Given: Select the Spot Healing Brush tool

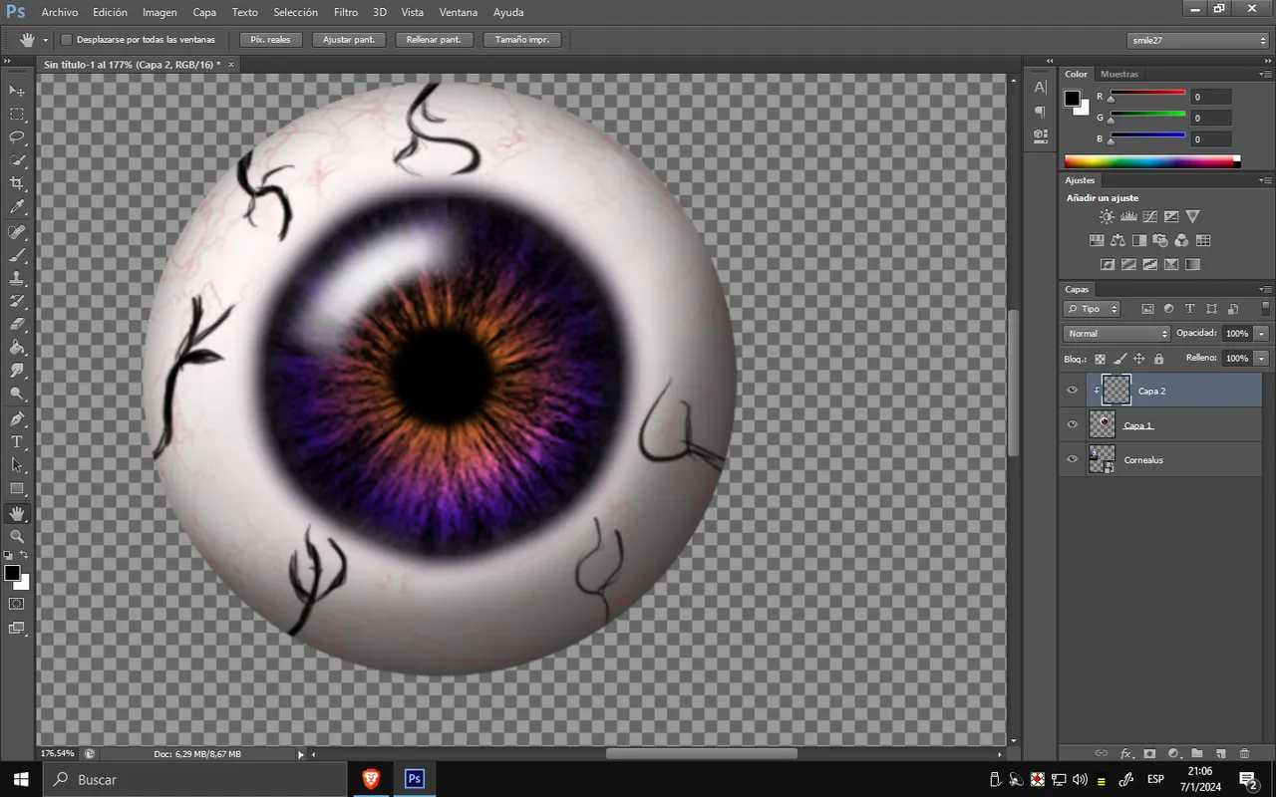Looking at the screenshot, I should (x=17, y=232).
